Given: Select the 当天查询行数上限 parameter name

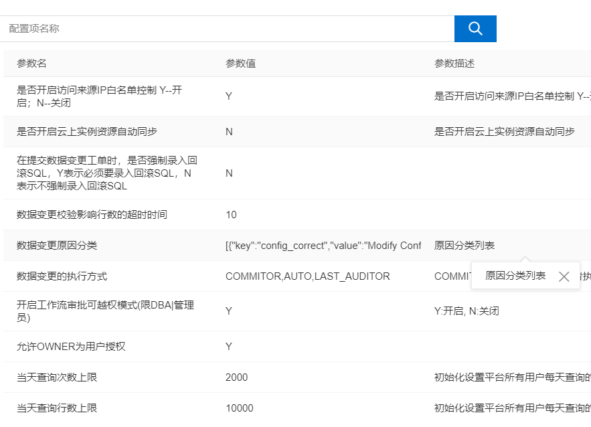Looking at the screenshot, I should 57,408.
